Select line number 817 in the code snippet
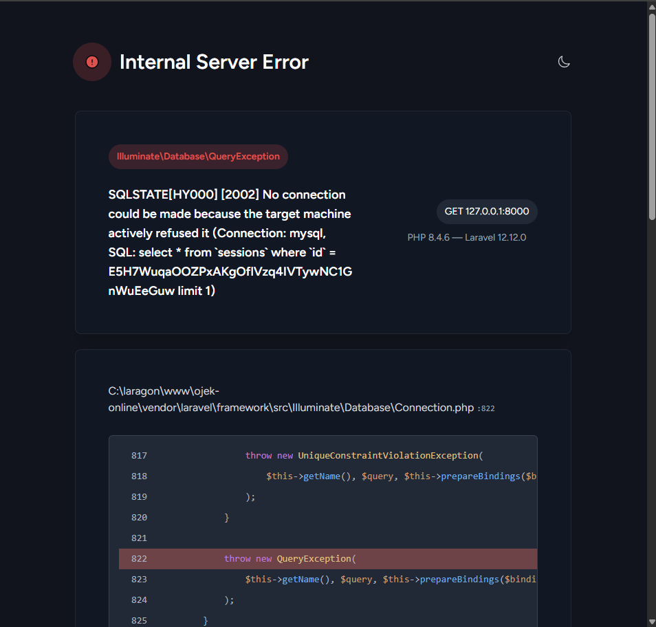The image size is (656, 627). 139,455
